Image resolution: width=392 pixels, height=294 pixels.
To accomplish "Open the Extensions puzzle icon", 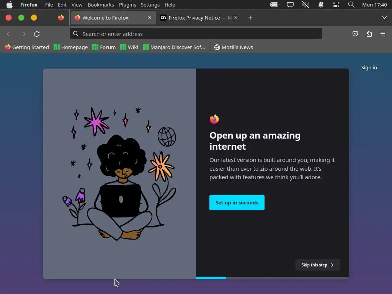I will [369, 34].
